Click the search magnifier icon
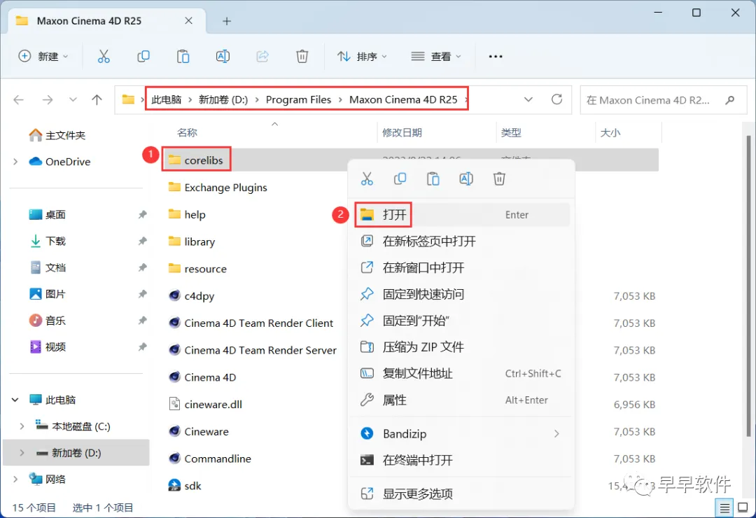The height and width of the screenshot is (518, 756). [730, 100]
